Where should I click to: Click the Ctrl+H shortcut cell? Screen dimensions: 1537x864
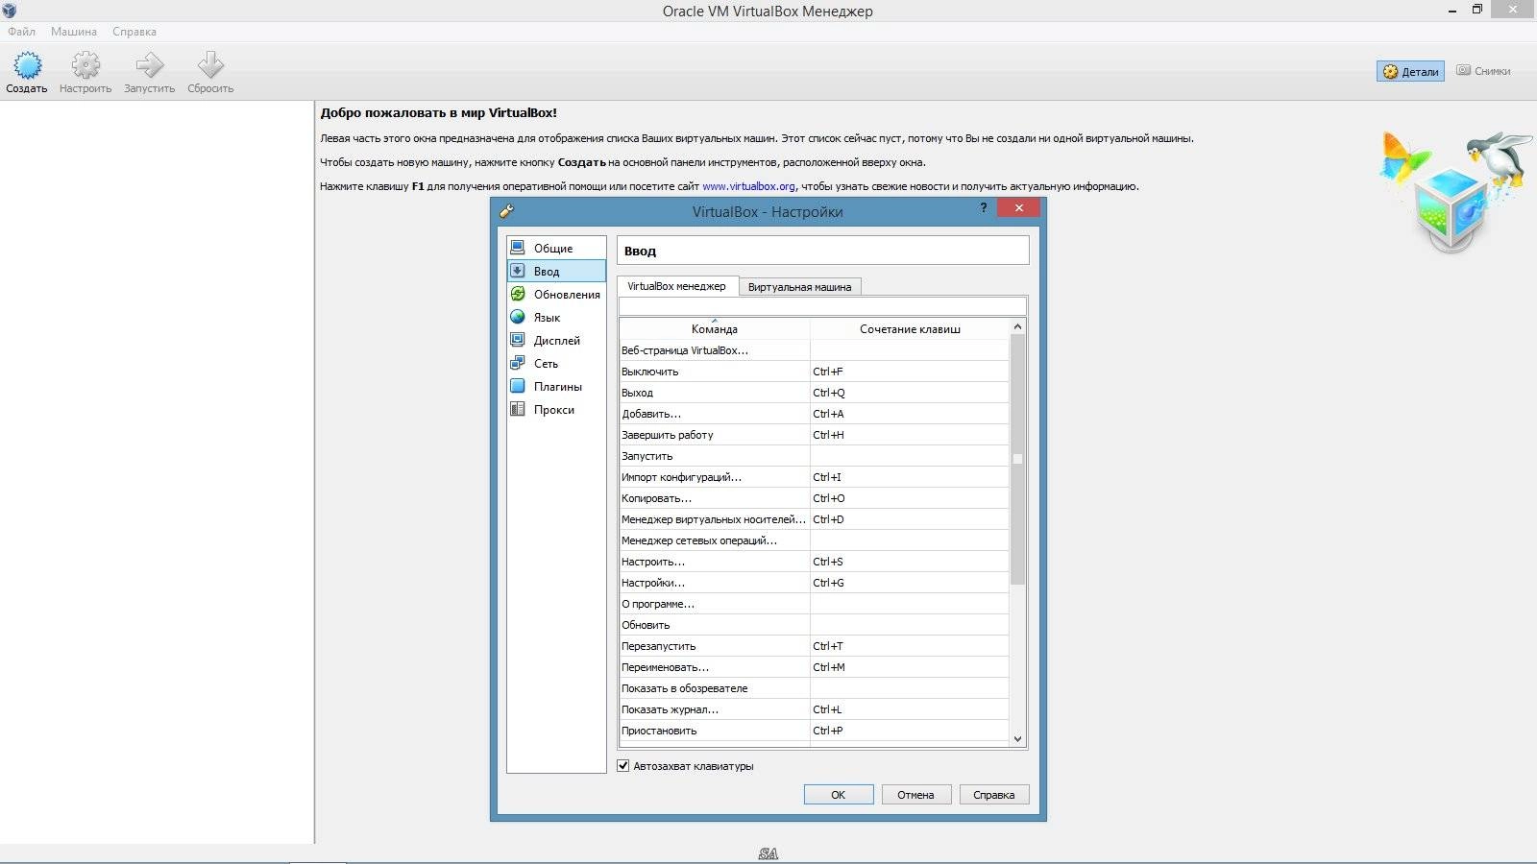coord(910,435)
